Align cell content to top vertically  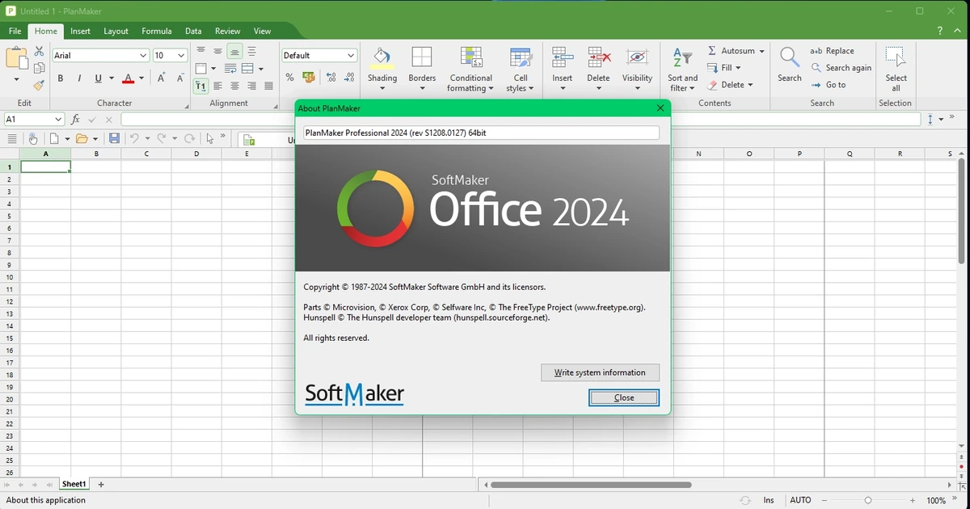[x=201, y=51]
